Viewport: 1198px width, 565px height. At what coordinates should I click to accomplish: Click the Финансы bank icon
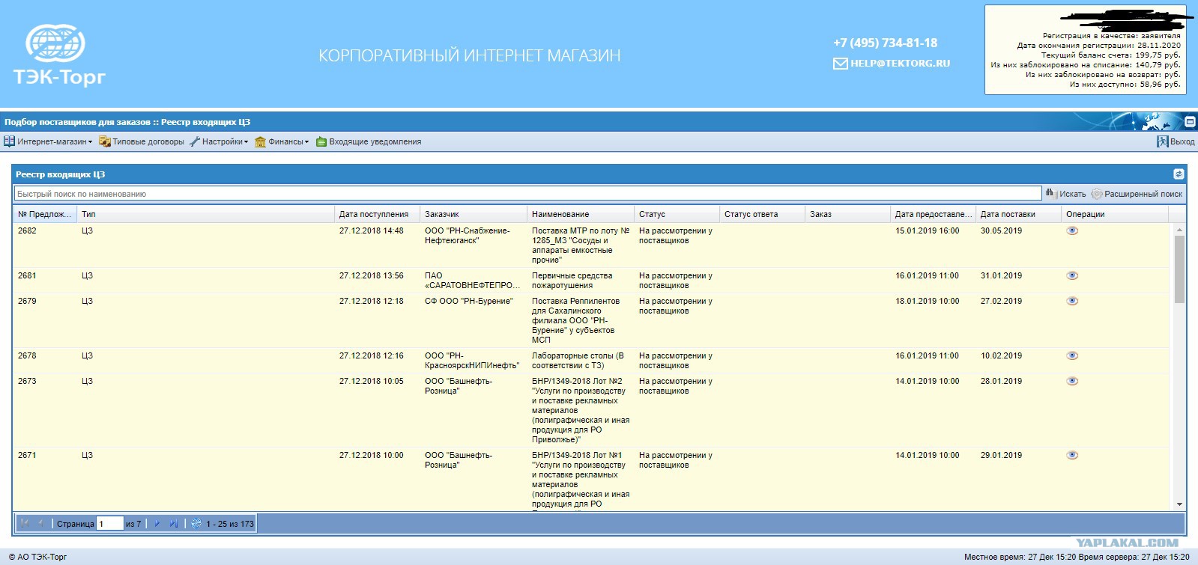pos(261,141)
